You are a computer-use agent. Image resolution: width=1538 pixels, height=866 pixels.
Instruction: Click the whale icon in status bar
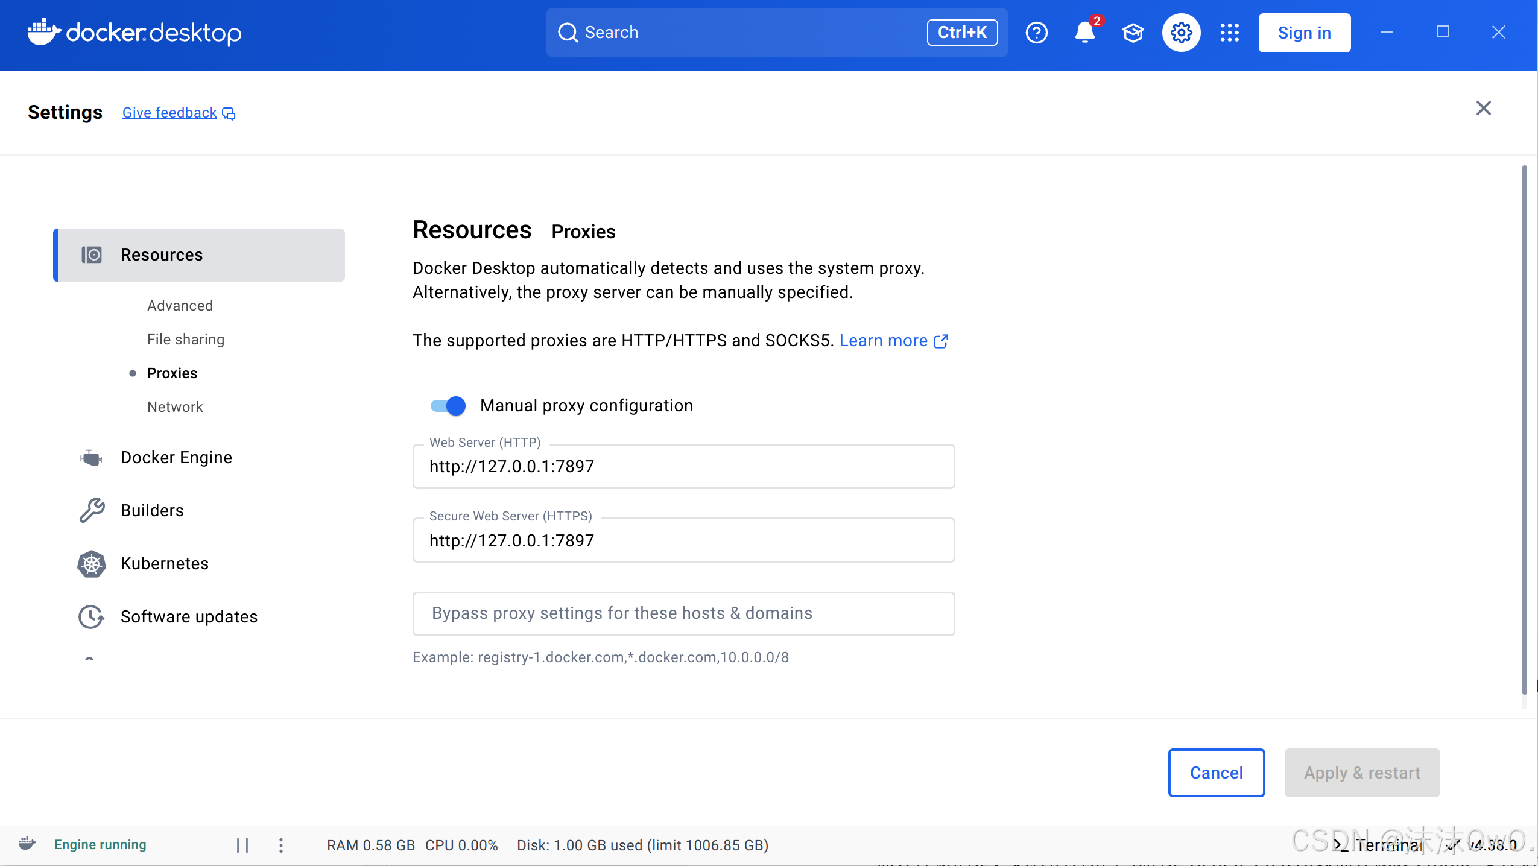pyautogui.click(x=27, y=844)
